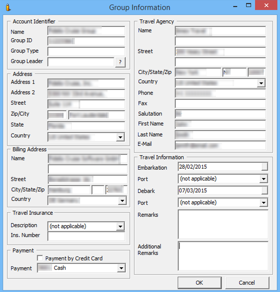Click the Last Name field
280x292 pixels.
coord(220,135)
